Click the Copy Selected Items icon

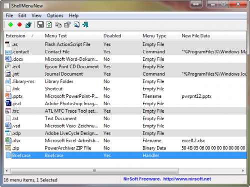pos(58,25)
